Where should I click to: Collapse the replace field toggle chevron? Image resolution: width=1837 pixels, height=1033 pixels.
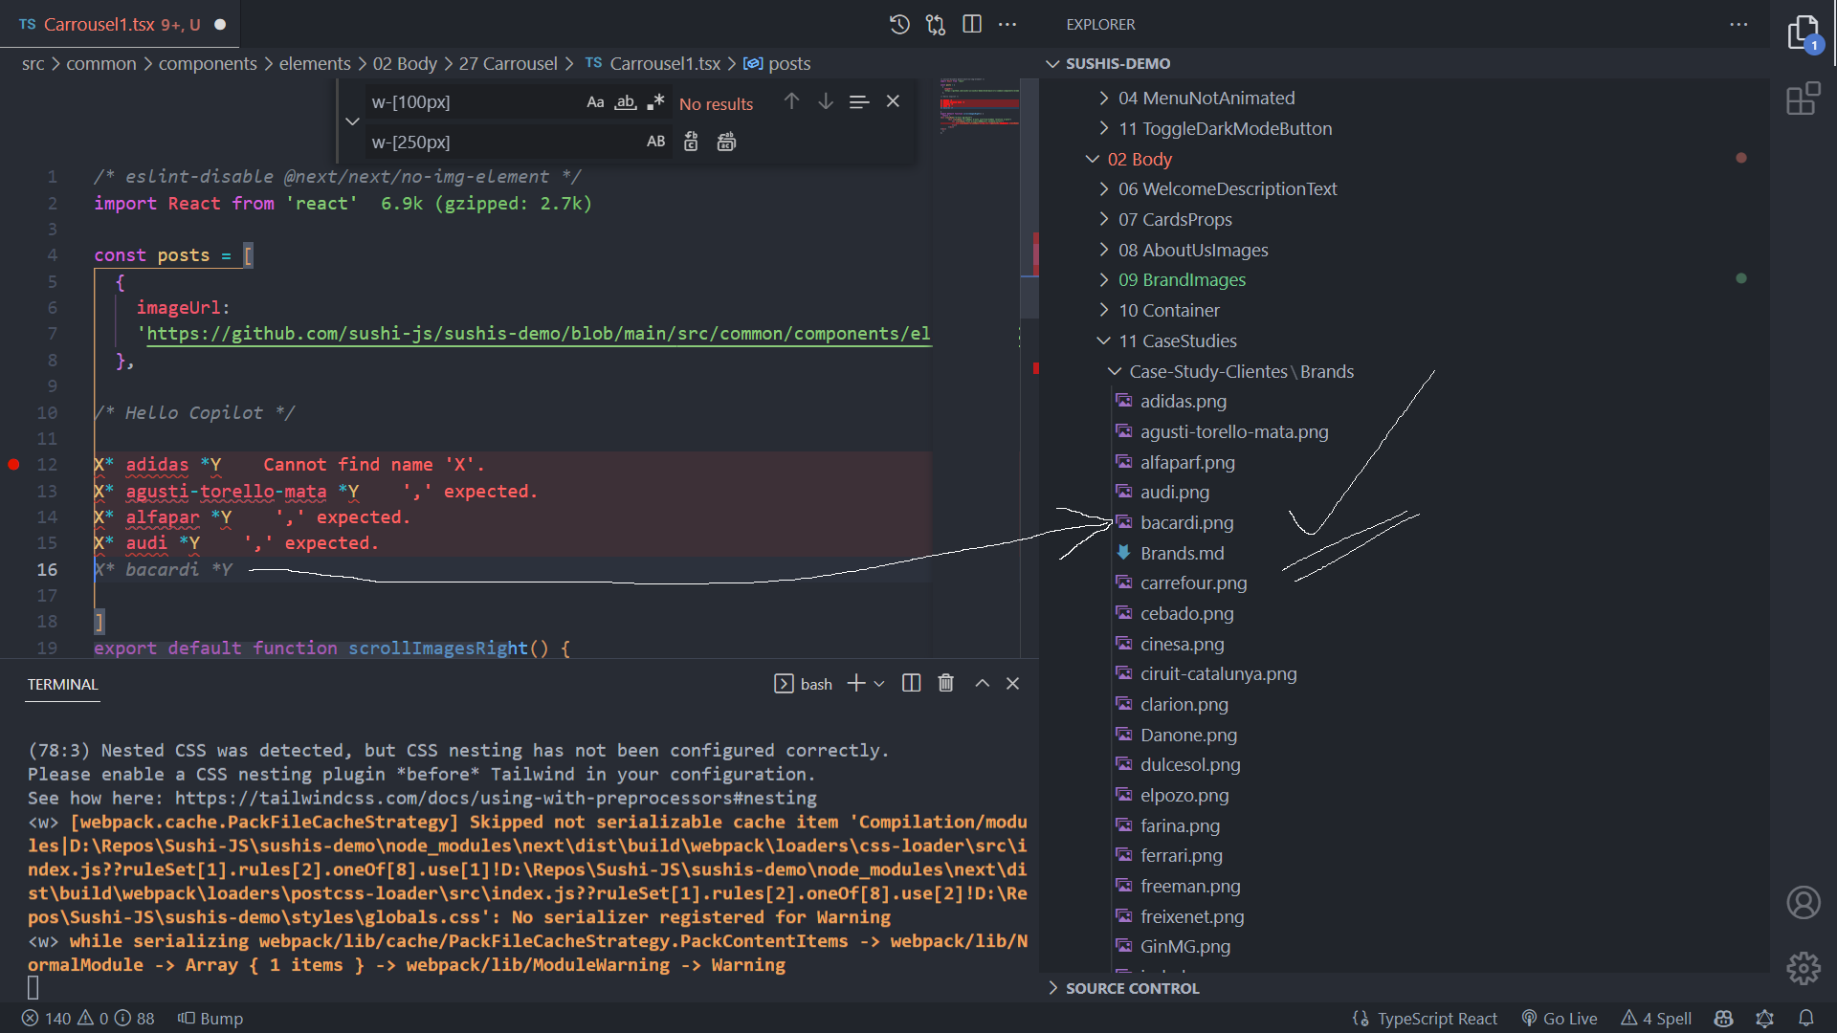[x=352, y=121]
